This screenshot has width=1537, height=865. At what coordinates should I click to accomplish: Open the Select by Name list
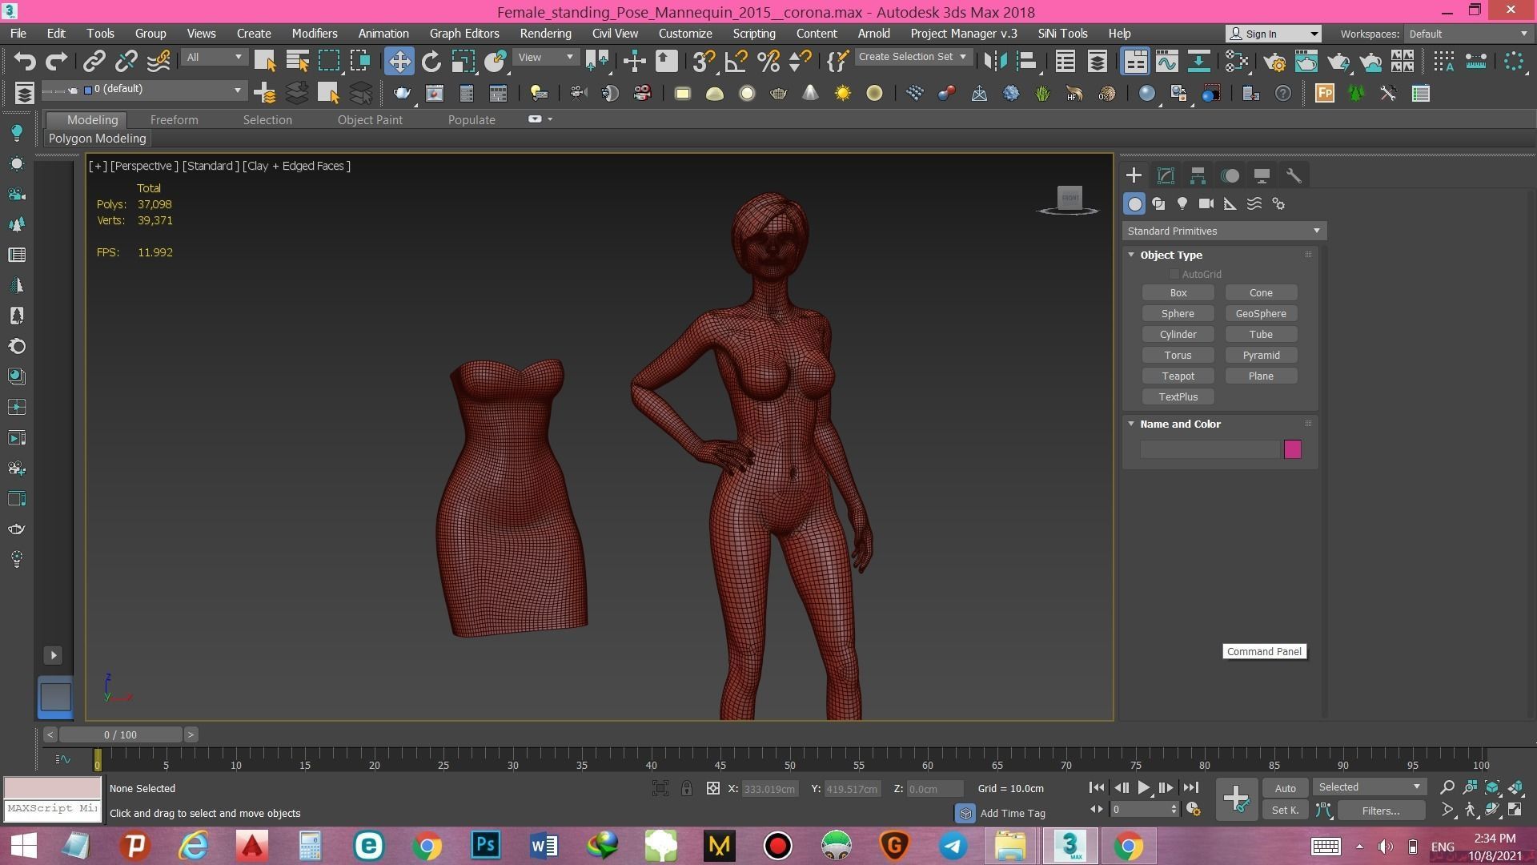pos(297,61)
